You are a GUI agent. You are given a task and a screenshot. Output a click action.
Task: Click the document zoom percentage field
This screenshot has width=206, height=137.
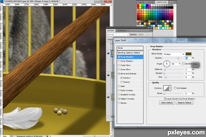coord(5,136)
